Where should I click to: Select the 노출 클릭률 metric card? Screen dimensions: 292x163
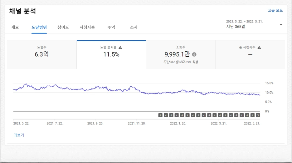[111, 54]
